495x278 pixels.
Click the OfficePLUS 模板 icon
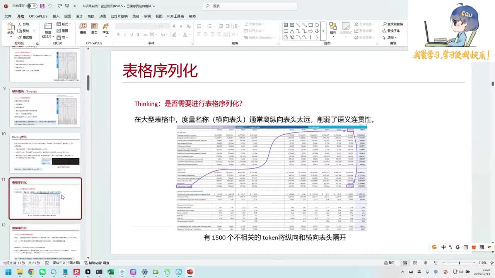point(83,26)
